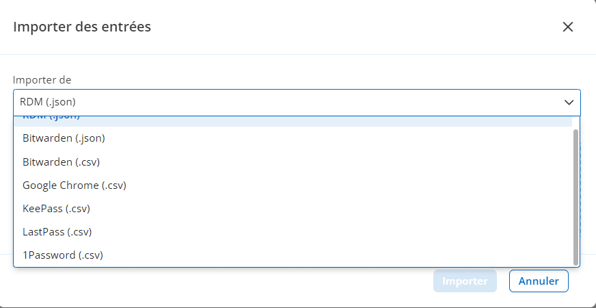Close the Importer des entrées dialog
This screenshot has width=596, height=308.
(567, 27)
